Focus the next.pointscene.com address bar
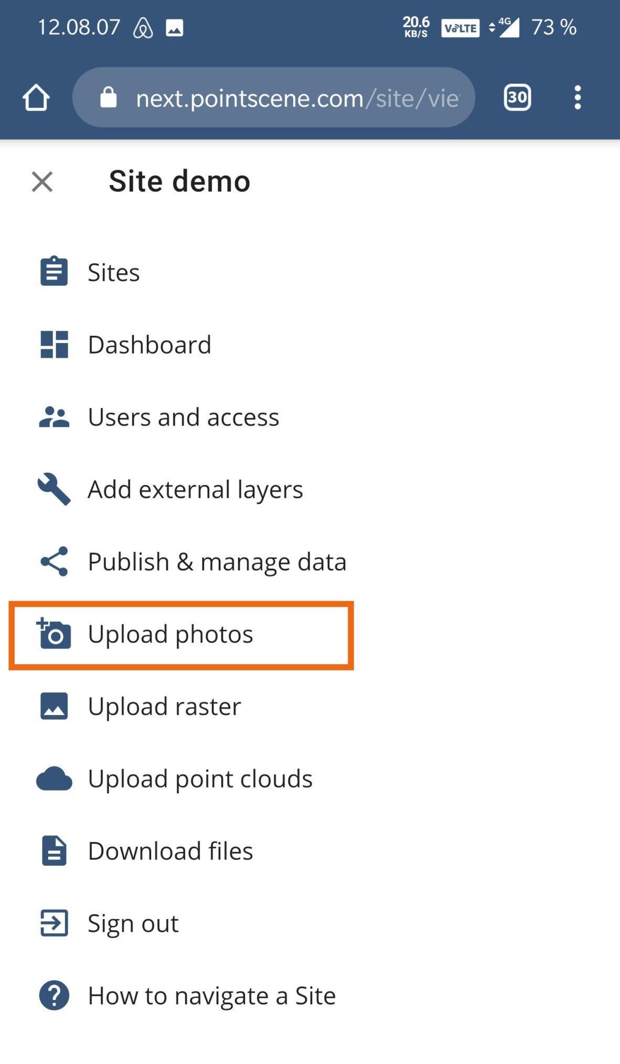The width and height of the screenshot is (620, 1064). pos(274,98)
